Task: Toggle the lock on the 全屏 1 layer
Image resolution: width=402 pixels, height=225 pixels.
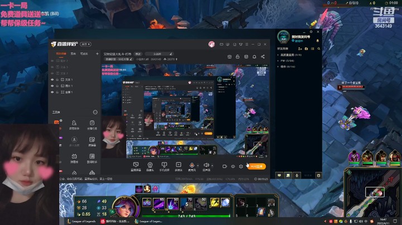Action: (58, 92)
